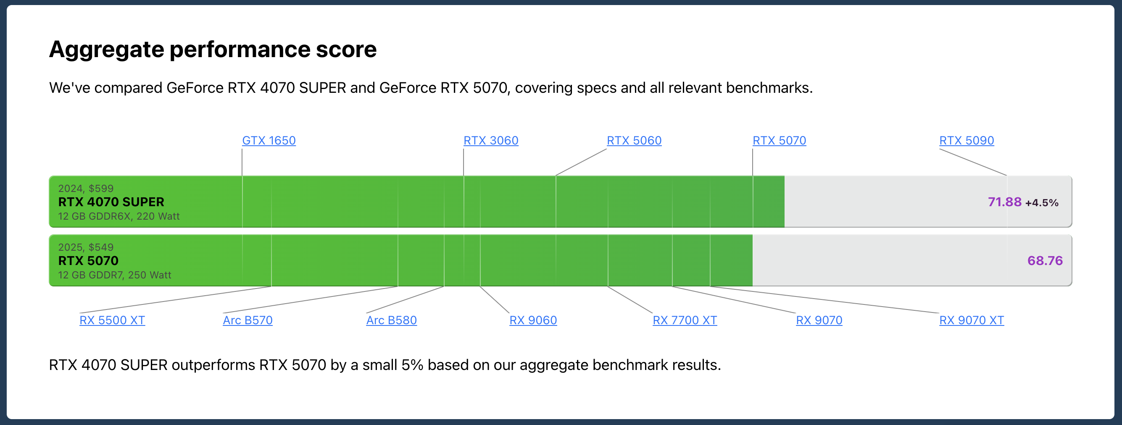Click the RTX 4070 SUPER bar title

[x=111, y=202]
